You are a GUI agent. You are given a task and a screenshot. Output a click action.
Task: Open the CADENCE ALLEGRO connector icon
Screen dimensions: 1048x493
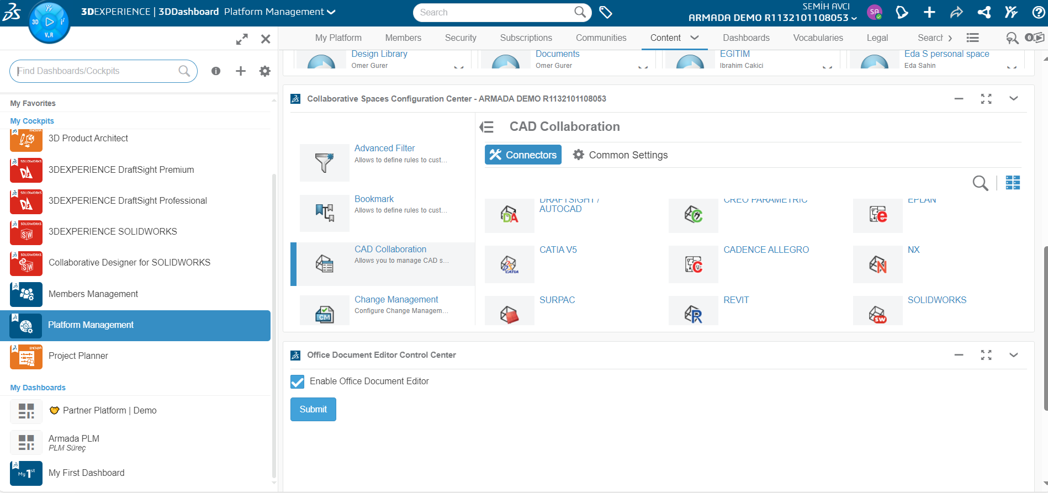pos(694,264)
